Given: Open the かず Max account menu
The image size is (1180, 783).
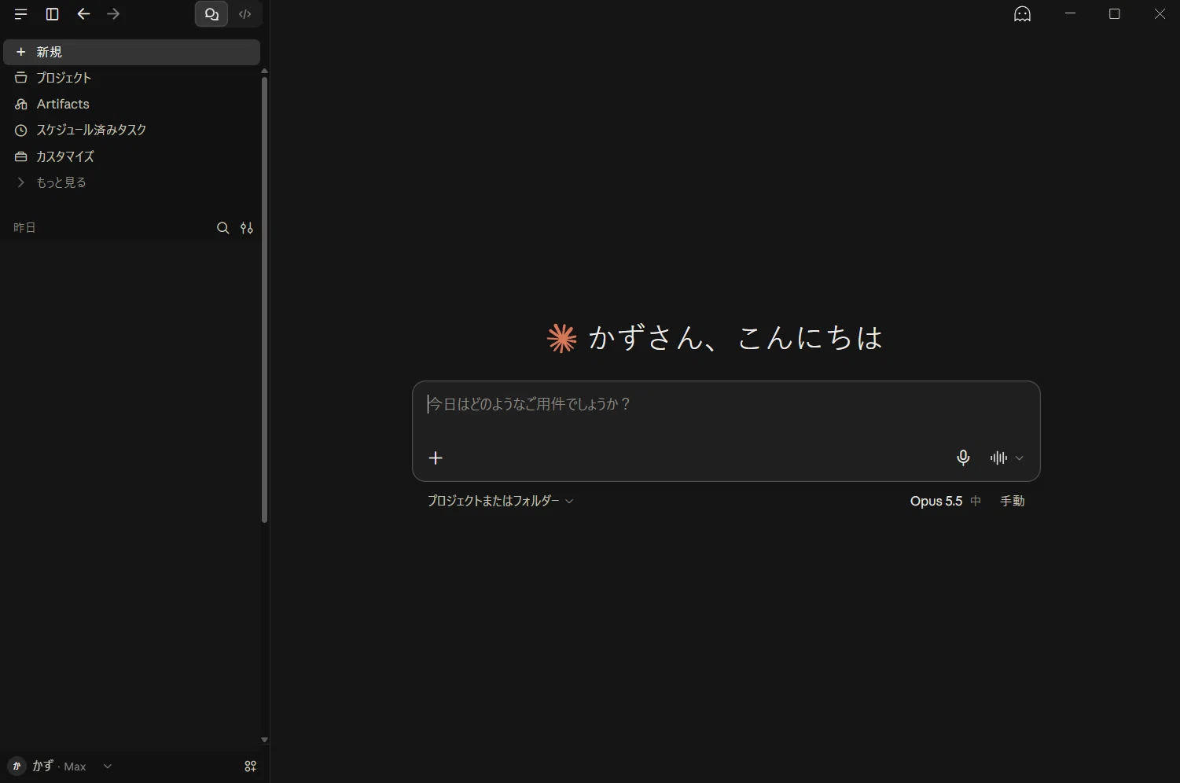Looking at the screenshot, I should (61, 766).
